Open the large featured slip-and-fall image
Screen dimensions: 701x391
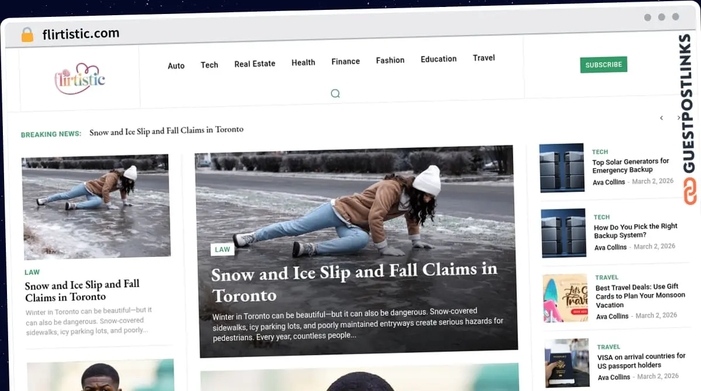pos(356,251)
